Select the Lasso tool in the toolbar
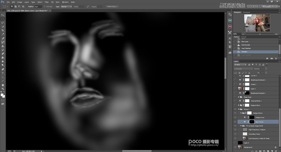Image resolution: width=281 pixels, height=152 pixels. coord(3,22)
